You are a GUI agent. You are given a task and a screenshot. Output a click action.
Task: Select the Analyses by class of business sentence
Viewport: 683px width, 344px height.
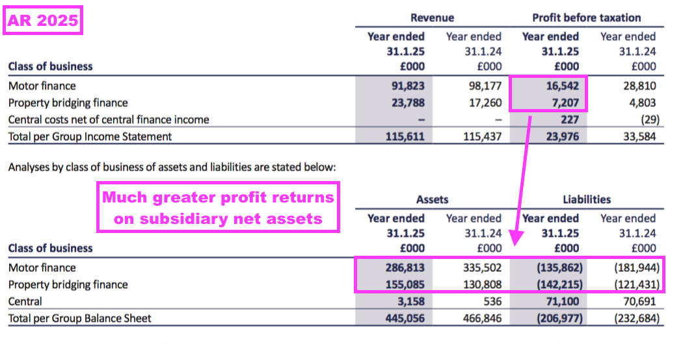click(x=172, y=167)
